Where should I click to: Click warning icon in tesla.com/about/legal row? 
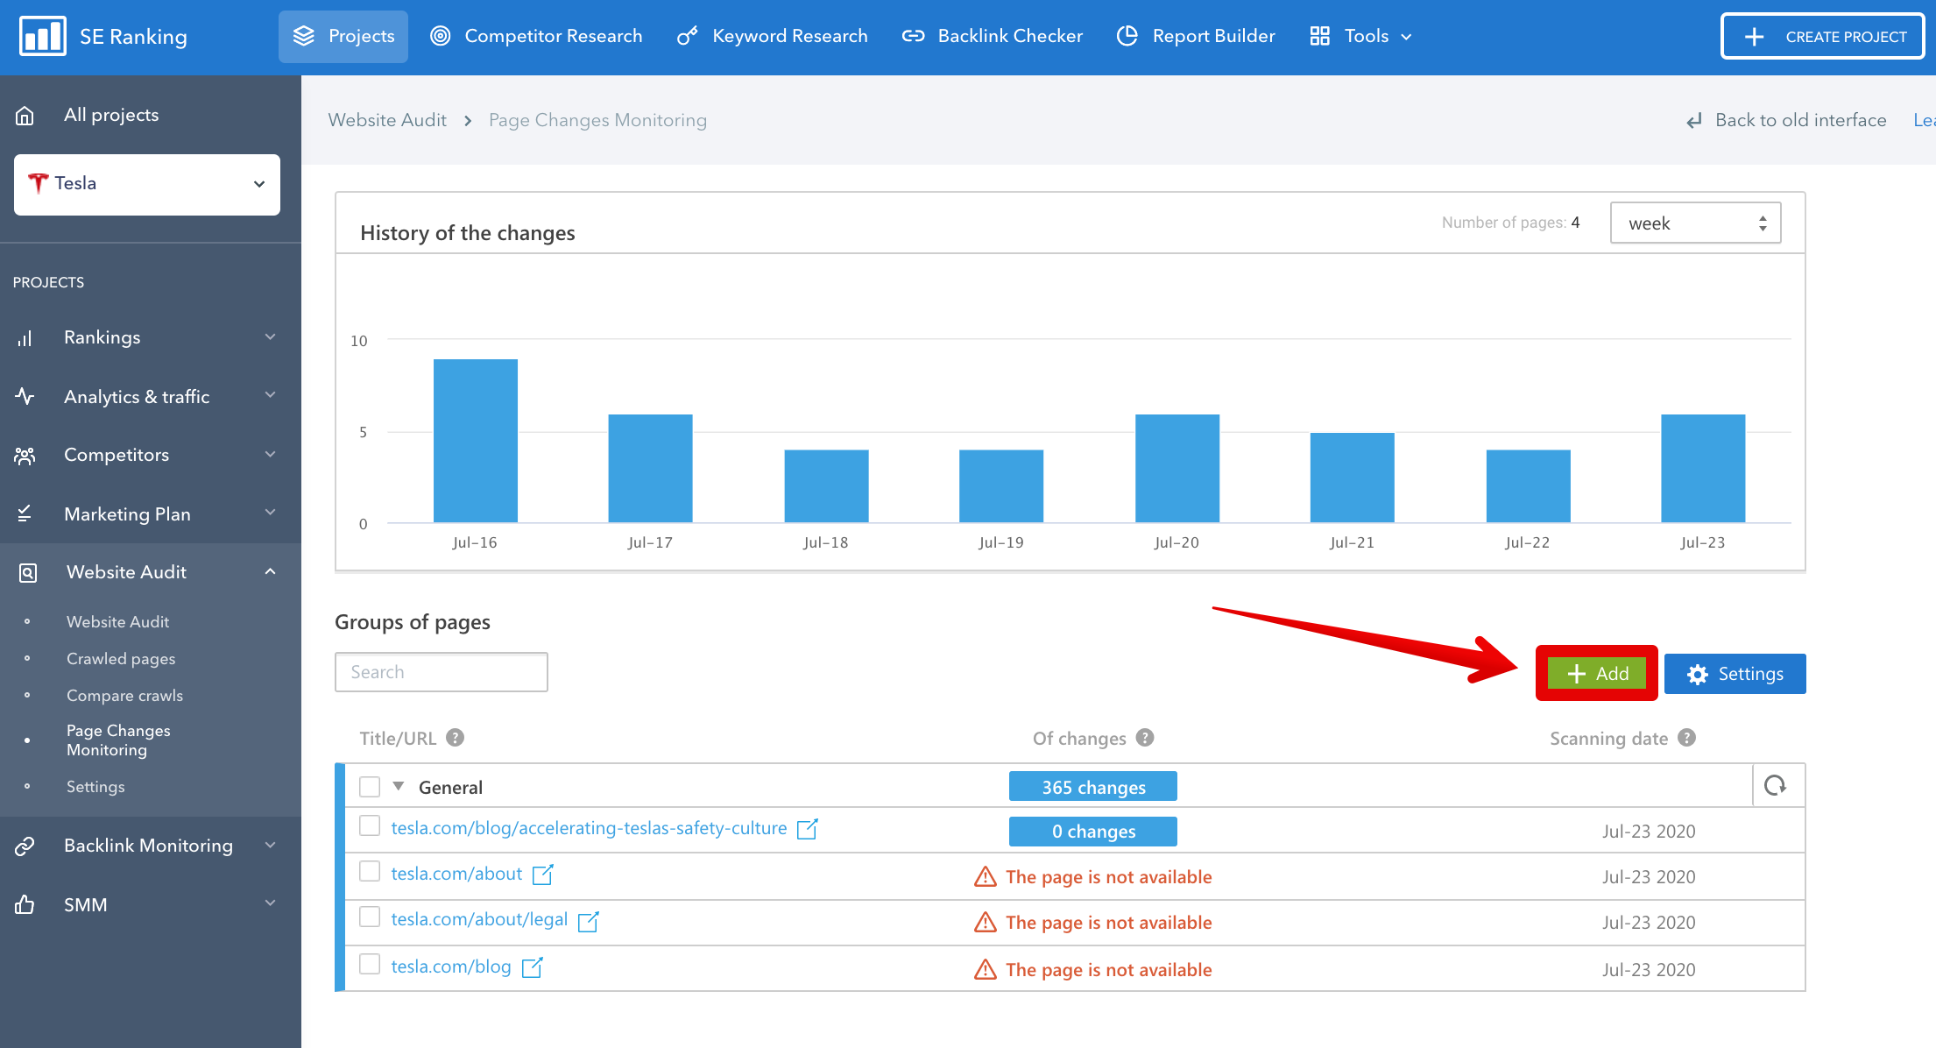986,922
